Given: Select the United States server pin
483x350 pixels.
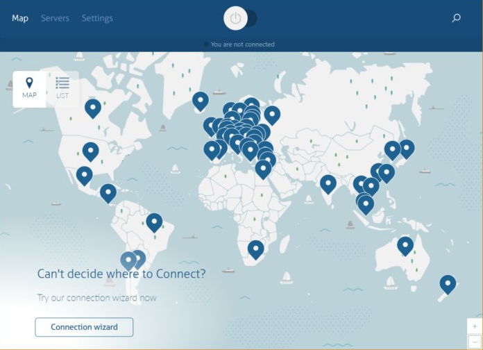Looking at the screenshot, I should pyautogui.click(x=90, y=151).
